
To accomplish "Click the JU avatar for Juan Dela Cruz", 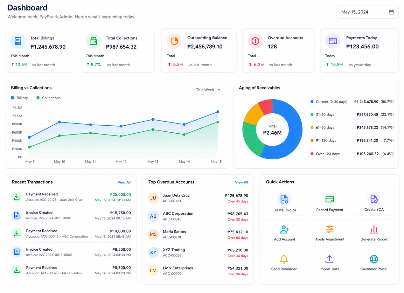I will pyautogui.click(x=153, y=198).
